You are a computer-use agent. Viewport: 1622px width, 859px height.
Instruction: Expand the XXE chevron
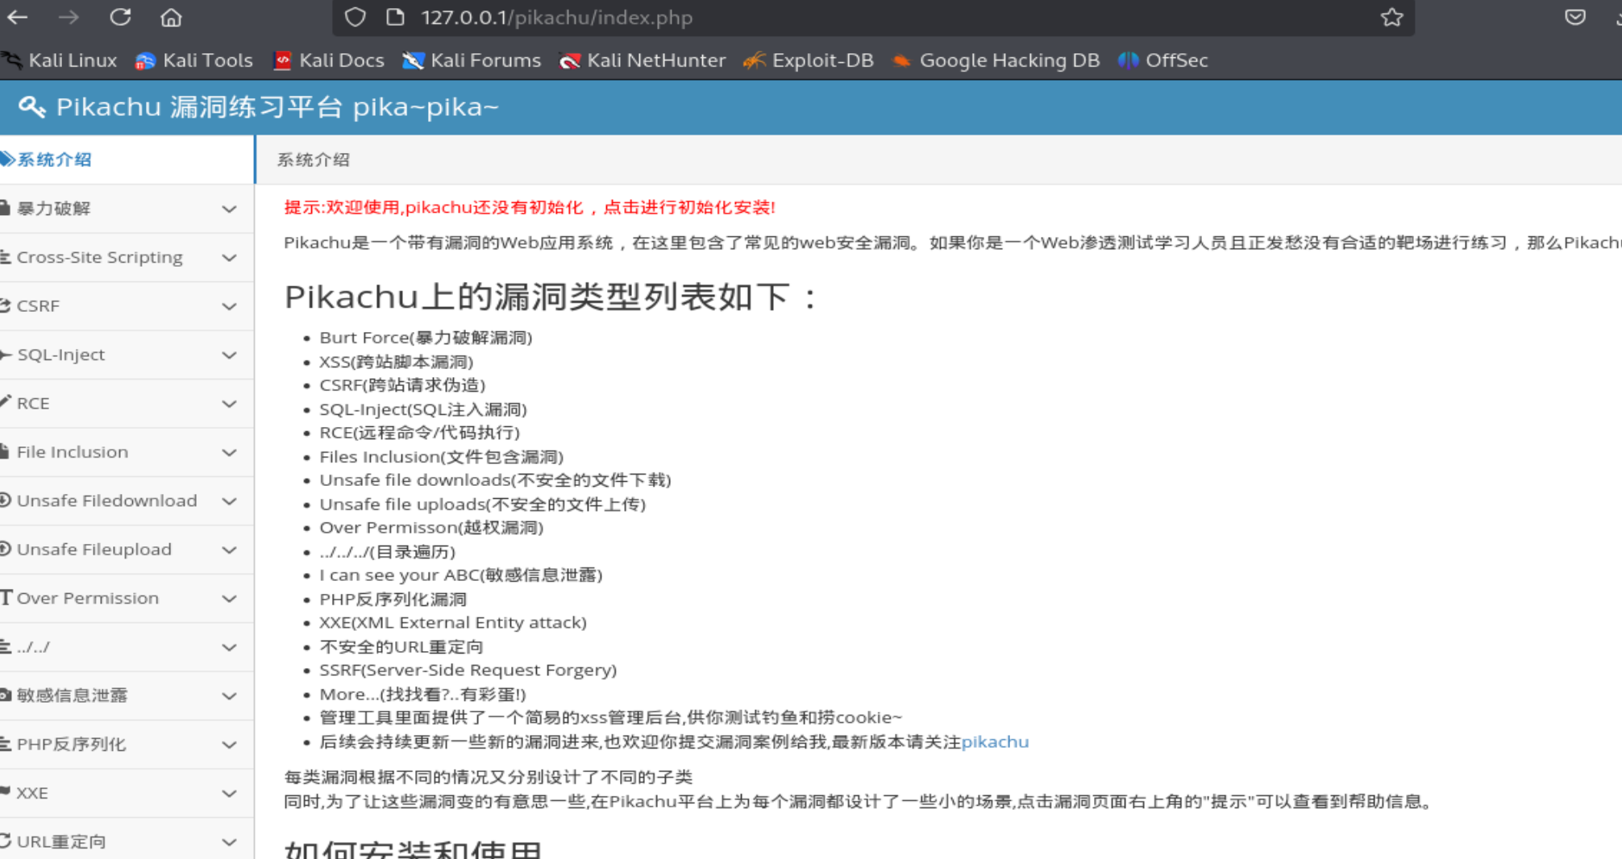229,794
